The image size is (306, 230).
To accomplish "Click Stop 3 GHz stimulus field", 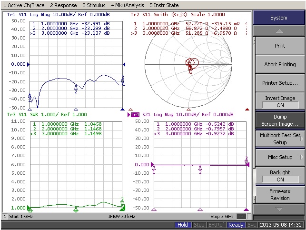I will (222, 216).
